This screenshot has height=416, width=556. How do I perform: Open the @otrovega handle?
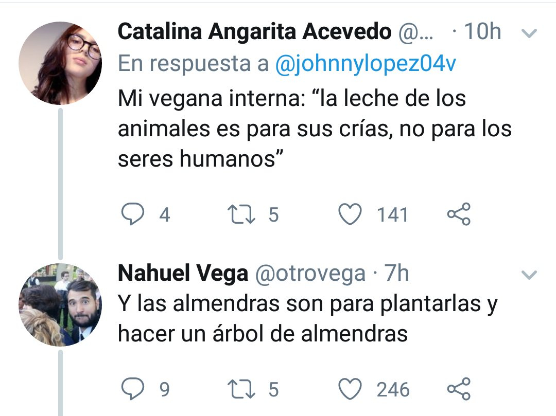click(x=310, y=274)
